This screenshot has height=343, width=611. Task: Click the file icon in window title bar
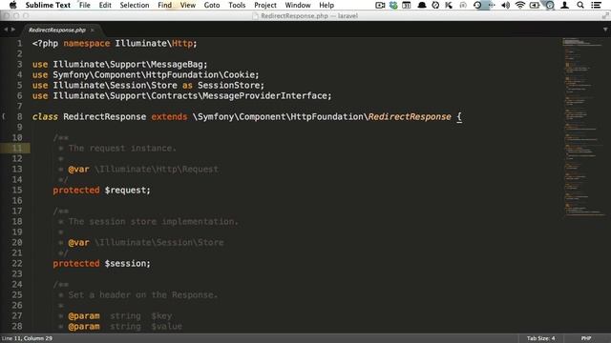click(x=255, y=16)
